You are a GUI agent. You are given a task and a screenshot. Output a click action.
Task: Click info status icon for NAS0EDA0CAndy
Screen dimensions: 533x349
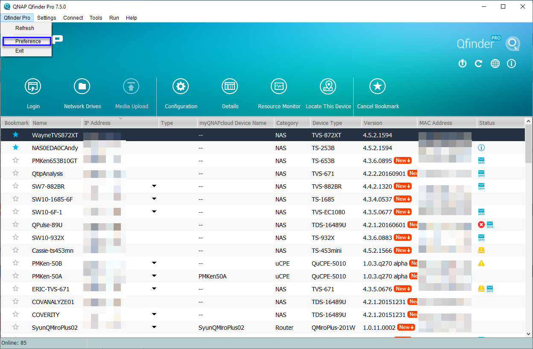click(481, 148)
